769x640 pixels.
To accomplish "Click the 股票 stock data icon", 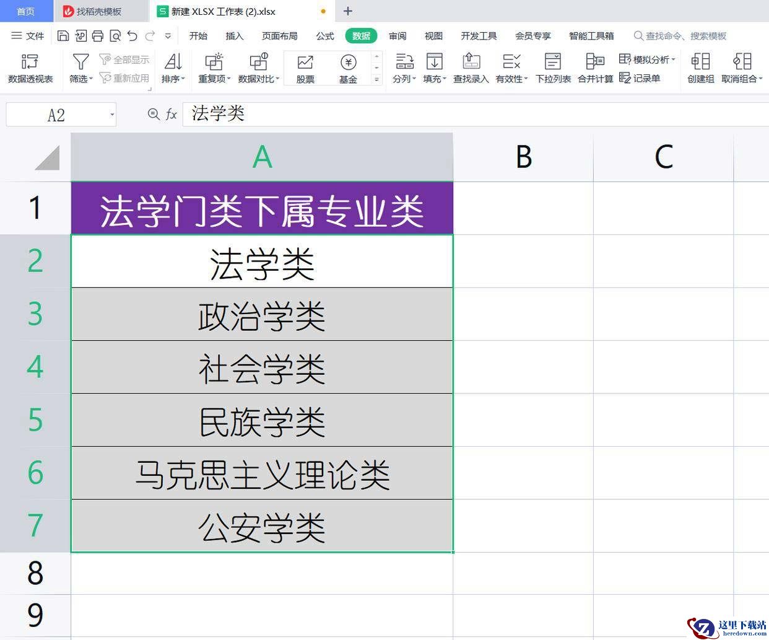I will [305, 68].
